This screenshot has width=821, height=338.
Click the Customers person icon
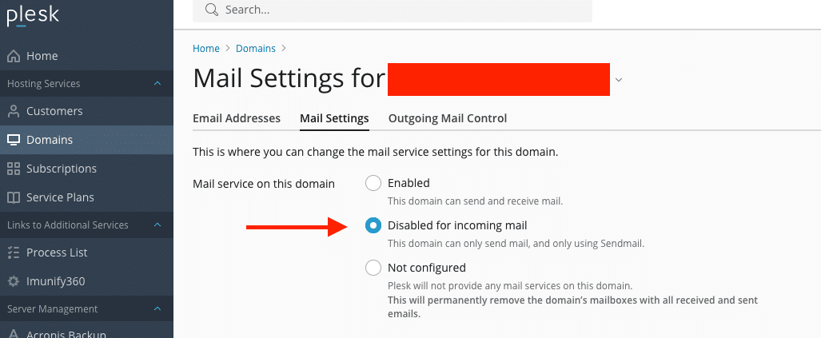[13, 111]
